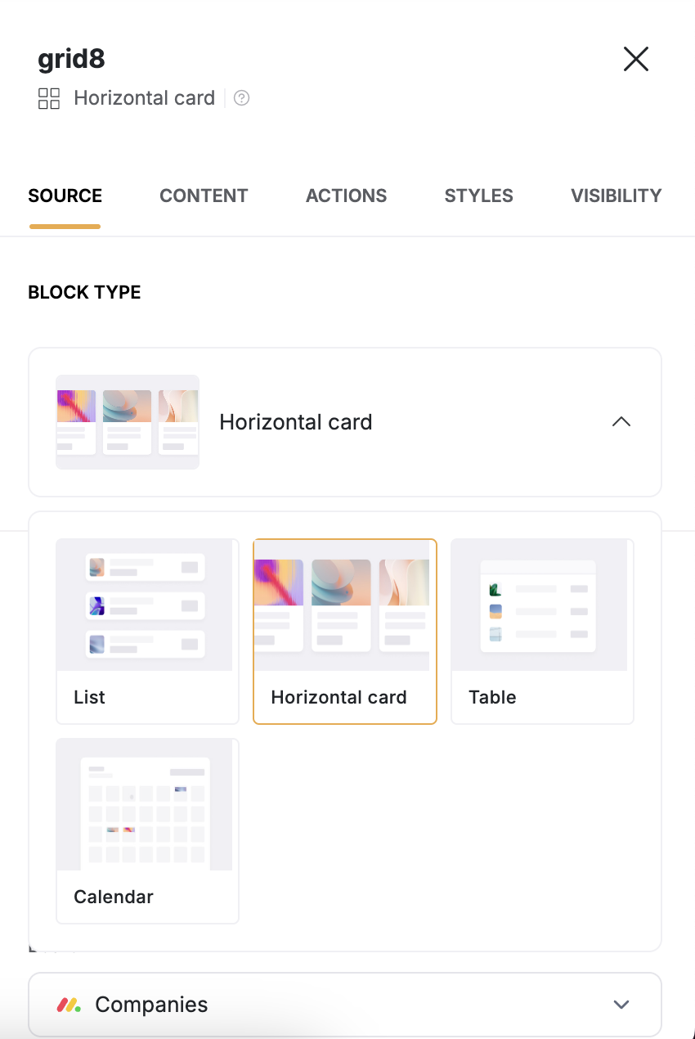Click the help question mark icon
Viewport: 695px width, 1039px height.
(241, 98)
